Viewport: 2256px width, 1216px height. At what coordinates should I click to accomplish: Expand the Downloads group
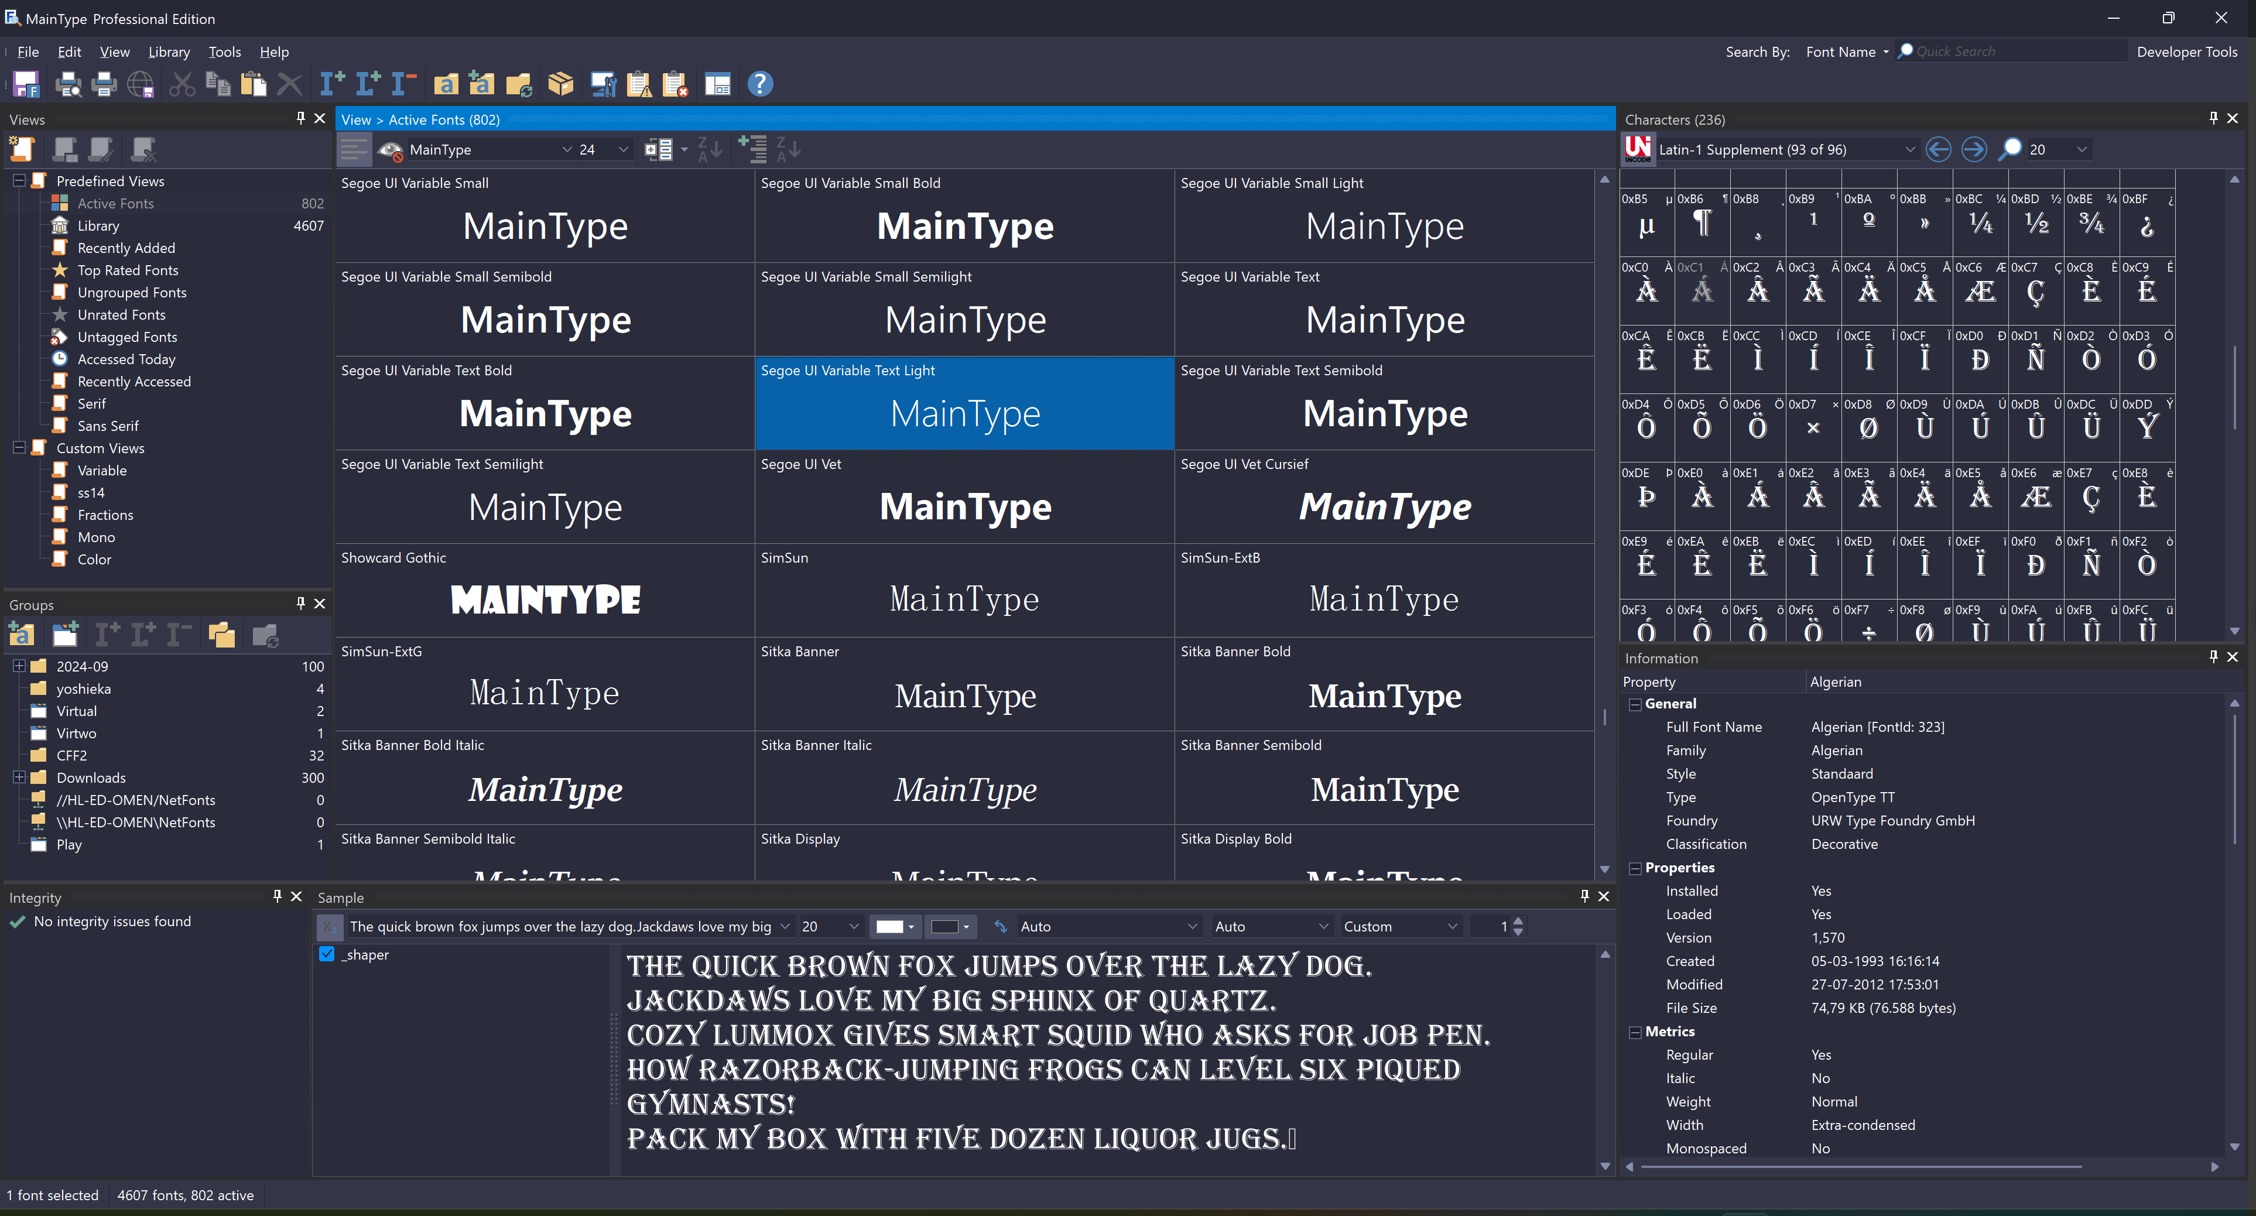tap(18, 777)
